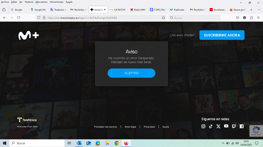The width and height of the screenshot is (263, 147).
Task: Open the Instagram social media icon
Action: (x=203, y=126)
